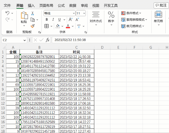Switch to the 开发工具 Developer tab

111,5
